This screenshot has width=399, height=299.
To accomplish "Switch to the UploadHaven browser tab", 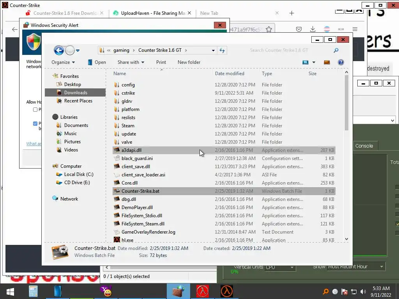I will (153, 13).
